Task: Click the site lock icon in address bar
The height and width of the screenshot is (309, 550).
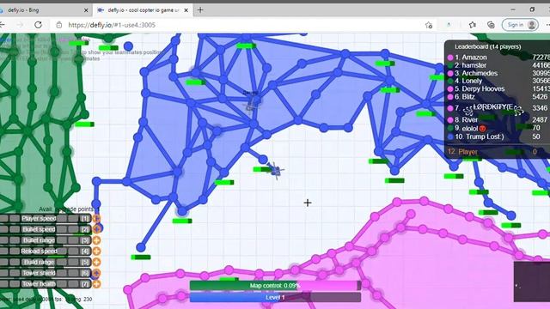Action: (59, 25)
